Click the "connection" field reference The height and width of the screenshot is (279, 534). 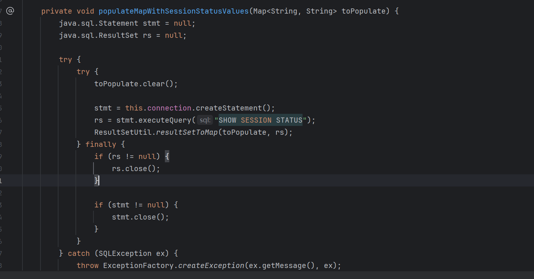pyautogui.click(x=169, y=108)
